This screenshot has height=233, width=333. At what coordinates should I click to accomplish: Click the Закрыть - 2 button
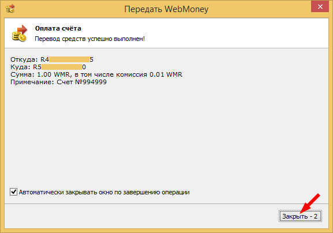(x=300, y=216)
